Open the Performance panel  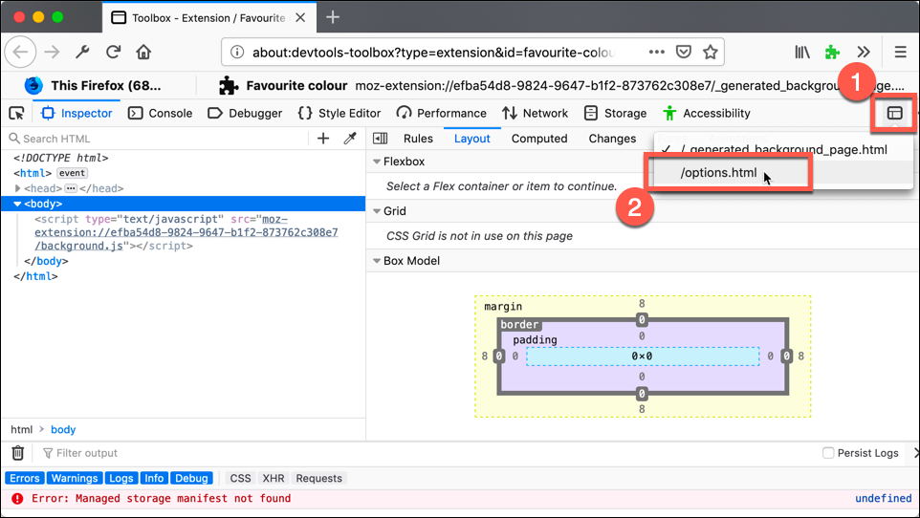442,113
